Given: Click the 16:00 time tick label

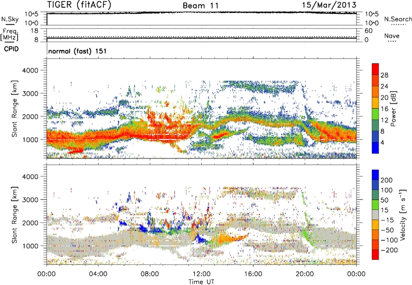Looking at the screenshot, I should coord(253,274).
